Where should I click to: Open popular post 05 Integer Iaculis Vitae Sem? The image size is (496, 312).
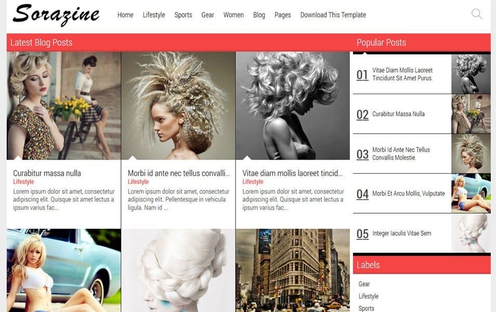(403, 233)
